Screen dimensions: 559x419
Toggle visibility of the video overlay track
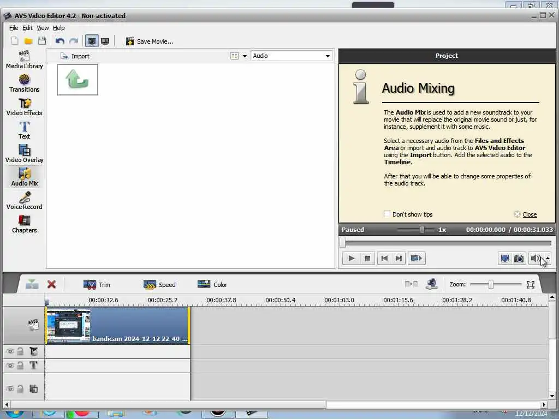click(10, 388)
